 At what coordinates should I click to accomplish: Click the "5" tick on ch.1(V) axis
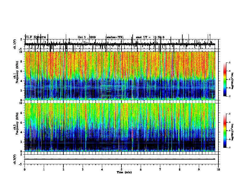tap(21, 39)
